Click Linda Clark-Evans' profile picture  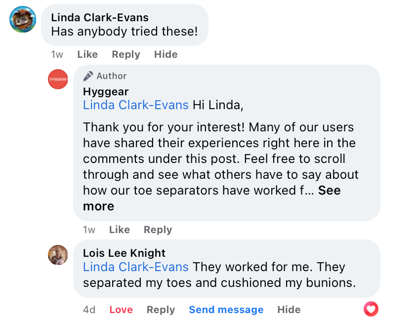point(23,19)
